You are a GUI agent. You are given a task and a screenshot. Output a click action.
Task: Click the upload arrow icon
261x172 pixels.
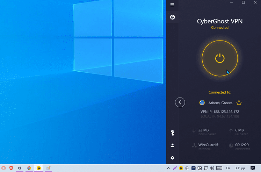pos(231,130)
